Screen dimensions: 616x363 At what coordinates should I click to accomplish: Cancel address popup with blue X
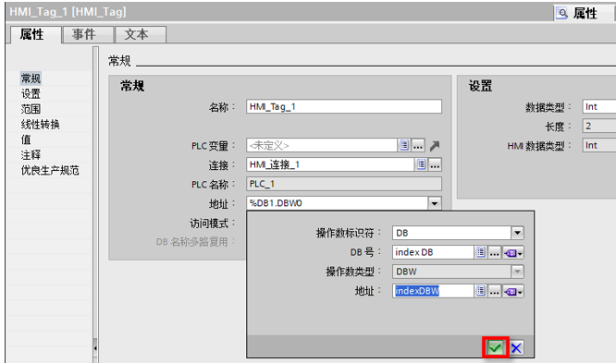click(516, 347)
